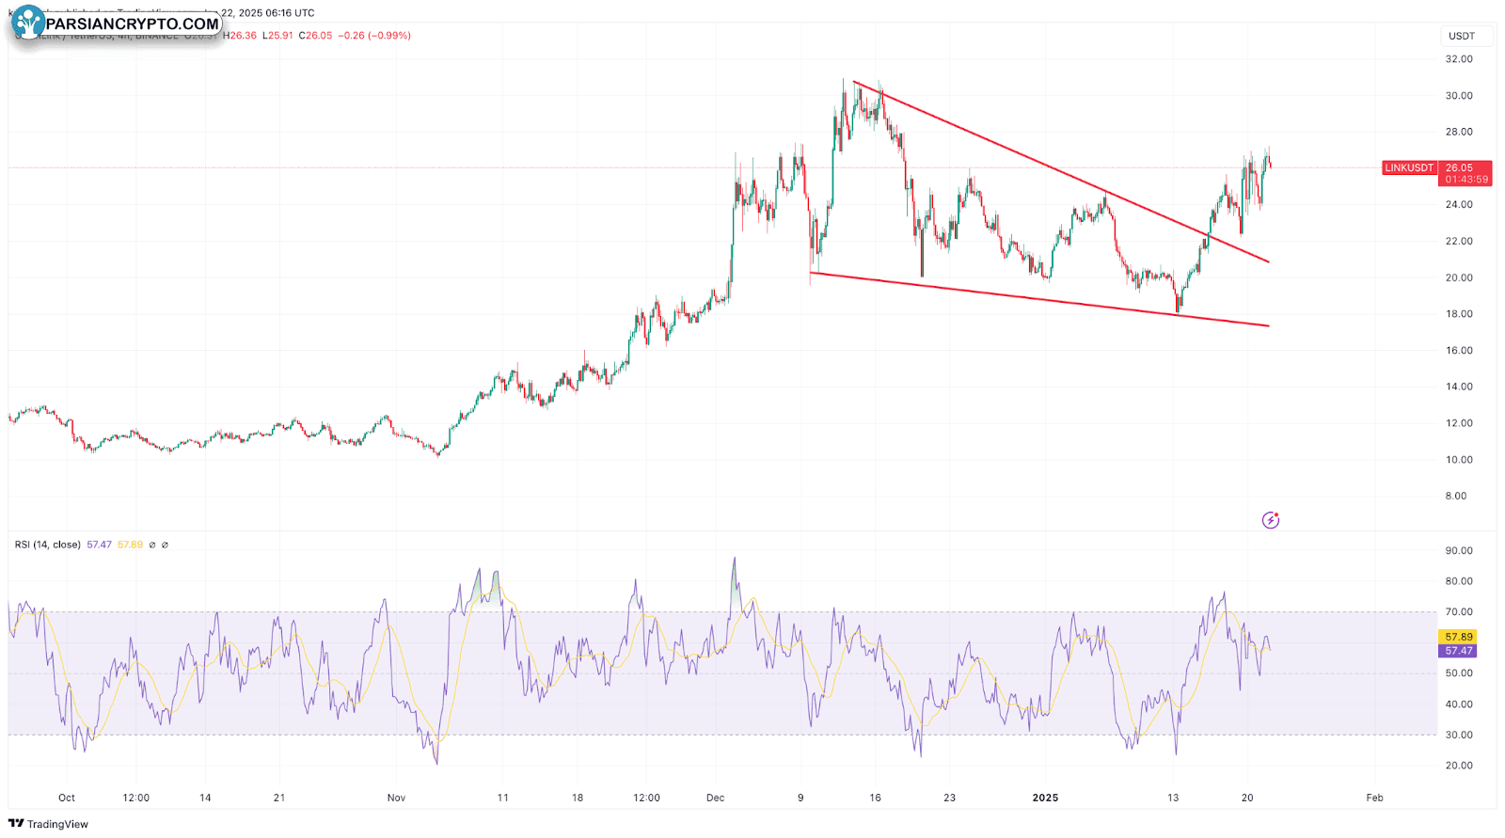Screen dimensions: 1505x838
Task: Click 24.00 on the price axis
Action: pyautogui.click(x=1459, y=205)
